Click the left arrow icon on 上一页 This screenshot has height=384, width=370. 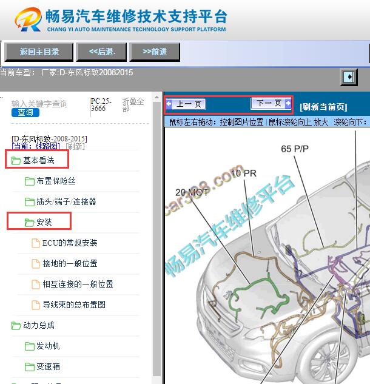pyautogui.click(x=169, y=104)
